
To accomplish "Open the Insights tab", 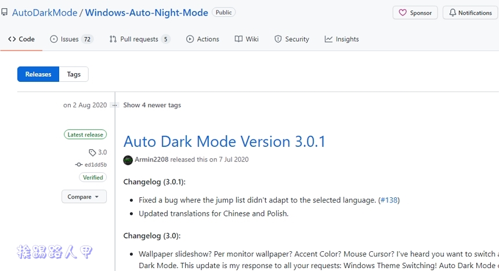I will (342, 39).
